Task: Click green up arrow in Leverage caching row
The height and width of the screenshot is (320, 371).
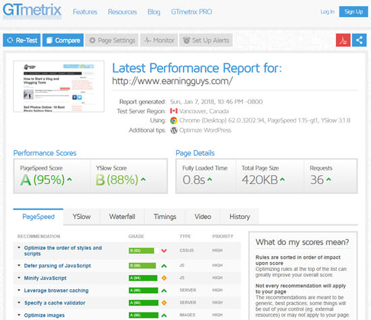Action: point(164,290)
